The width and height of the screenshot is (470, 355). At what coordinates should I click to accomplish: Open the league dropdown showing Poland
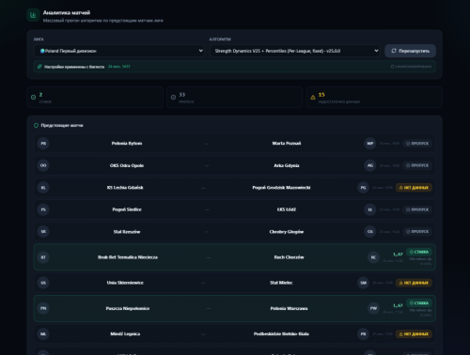click(119, 51)
